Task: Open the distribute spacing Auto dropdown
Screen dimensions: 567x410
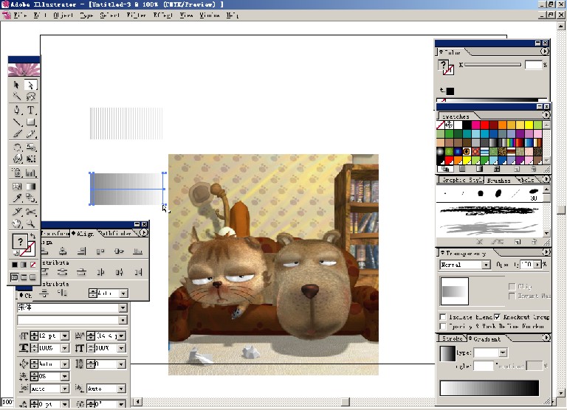Action: pos(124,293)
